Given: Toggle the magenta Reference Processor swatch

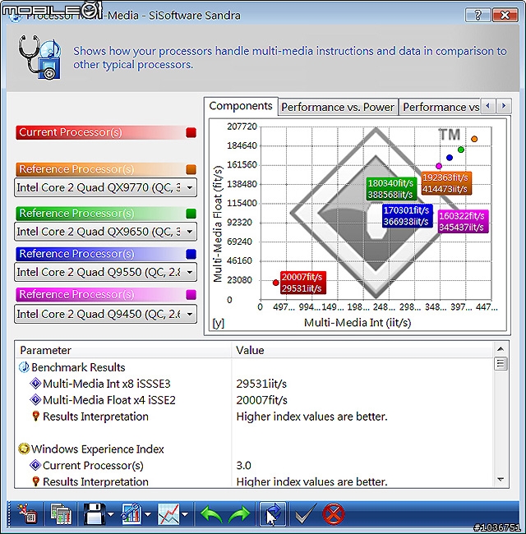Looking at the screenshot, I should (191, 295).
